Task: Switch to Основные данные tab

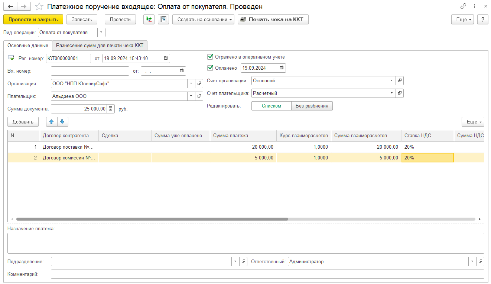Action: tap(28, 46)
